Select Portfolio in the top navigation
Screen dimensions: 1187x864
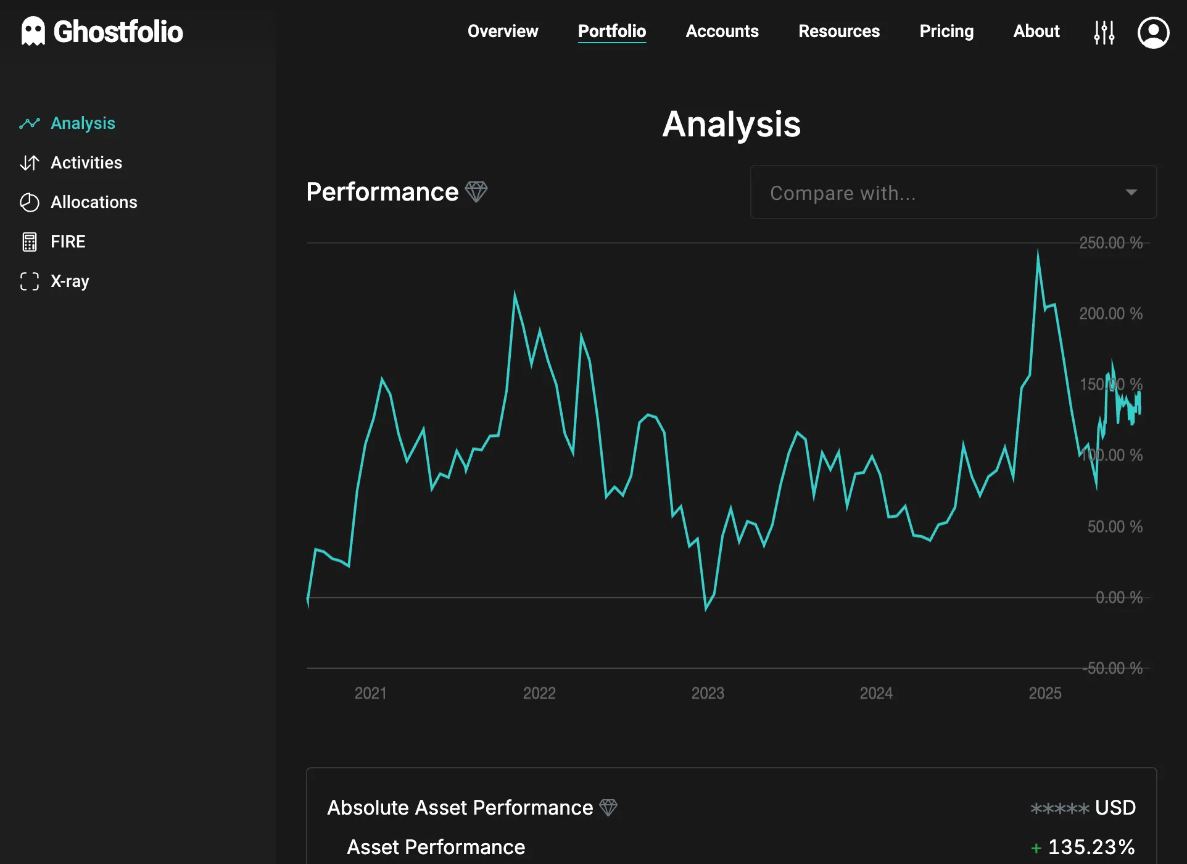(x=611, y=31)
